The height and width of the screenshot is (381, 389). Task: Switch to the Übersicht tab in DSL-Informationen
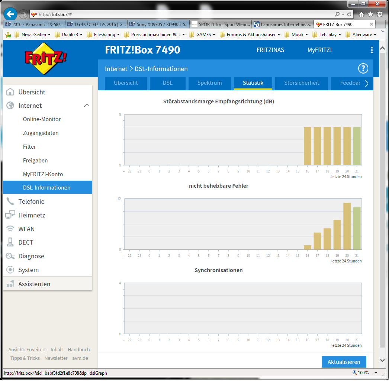point(126,83)
